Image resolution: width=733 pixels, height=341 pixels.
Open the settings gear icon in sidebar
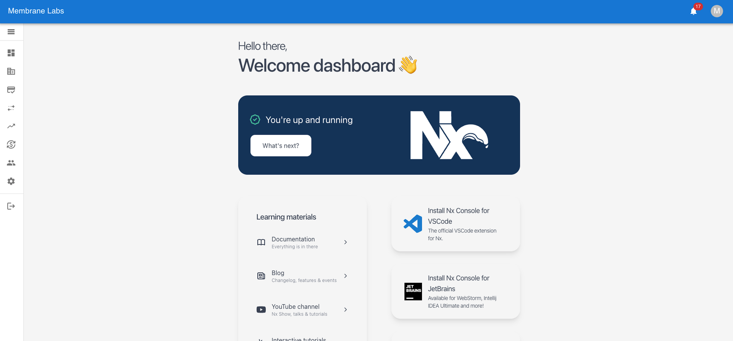[11, 181]
